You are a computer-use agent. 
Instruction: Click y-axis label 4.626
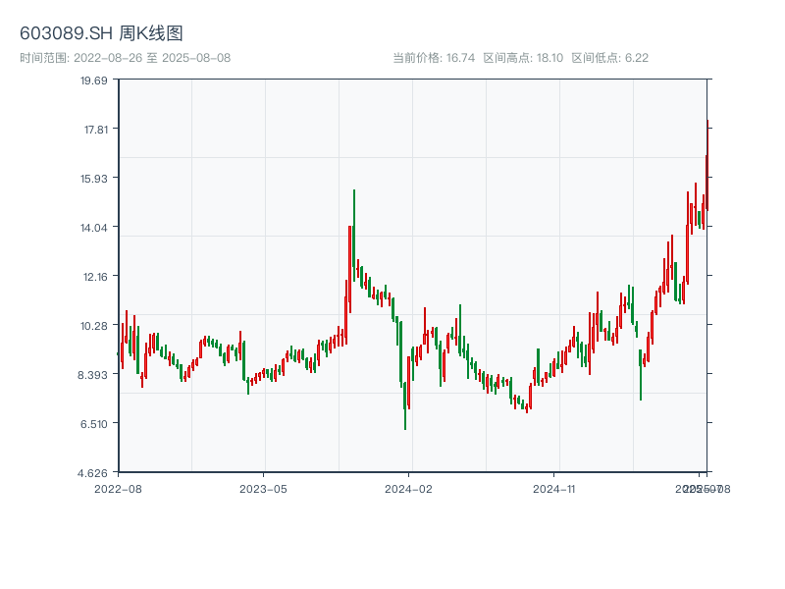92,473
